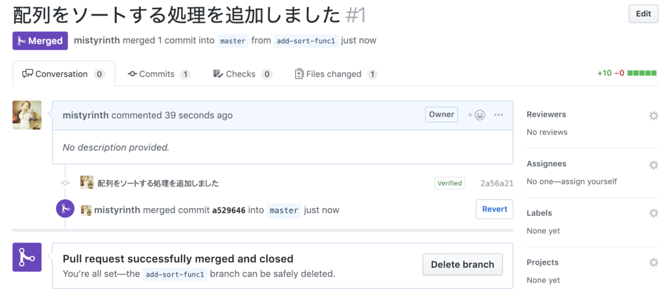Viewport: 669px width, 296px height.
Task: Click mistyrinth author name in comment header
Action: [86, 115]
